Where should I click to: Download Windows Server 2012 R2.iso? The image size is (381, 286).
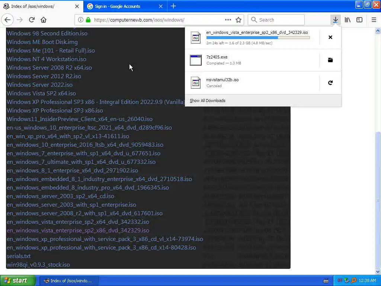(x=44, y=76)
